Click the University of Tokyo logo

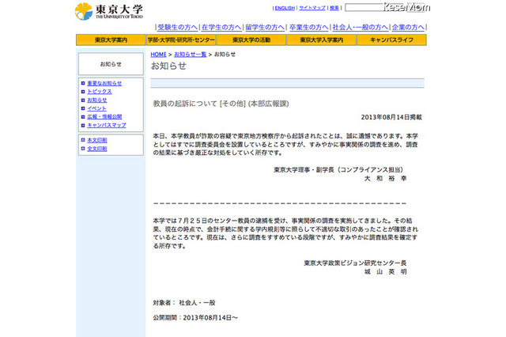109,11
